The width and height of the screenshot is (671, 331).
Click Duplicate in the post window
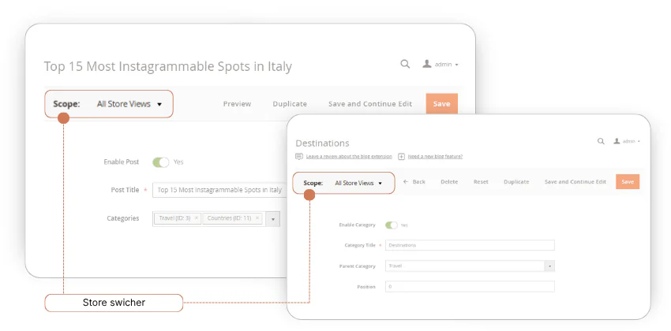pos(290,104)
